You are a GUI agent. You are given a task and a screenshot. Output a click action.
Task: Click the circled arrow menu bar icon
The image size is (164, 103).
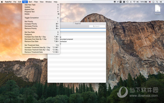153,2
